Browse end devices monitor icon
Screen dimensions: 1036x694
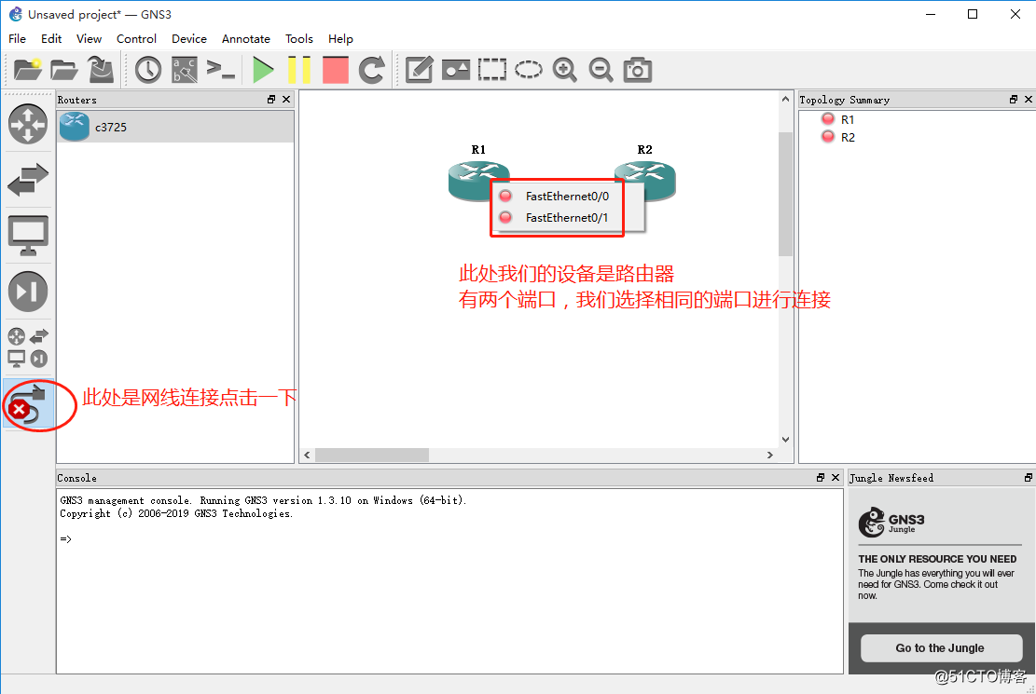[28, 235]
